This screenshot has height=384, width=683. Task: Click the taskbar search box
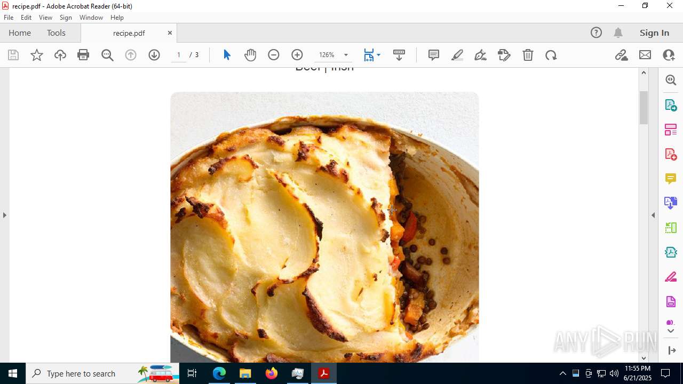pyautogui.click(x=102, y=373)
